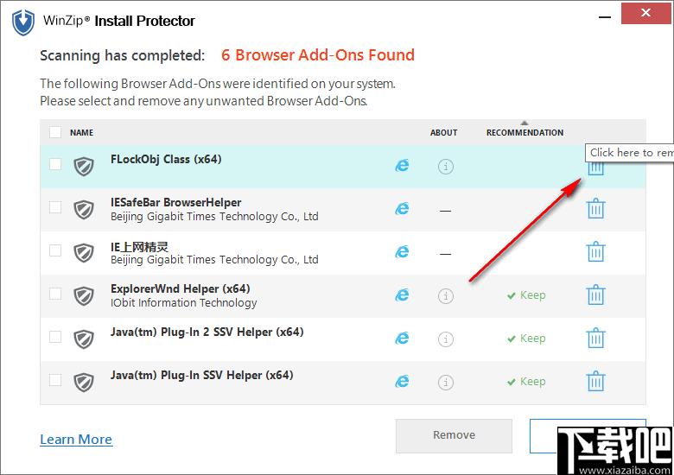Click Keep recommendation for Java Plug-In 2 SSV
This screenshot has height=475, width=674.
(526, 339)
